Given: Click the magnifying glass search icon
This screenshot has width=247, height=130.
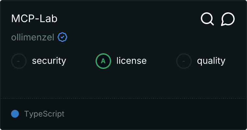Looking at the screenshot, I should point(207,19).
